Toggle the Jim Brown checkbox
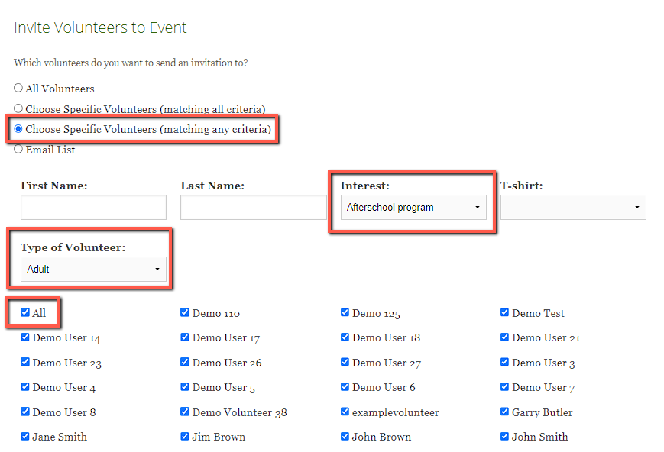Screen dimensions: 664x452 185,437
